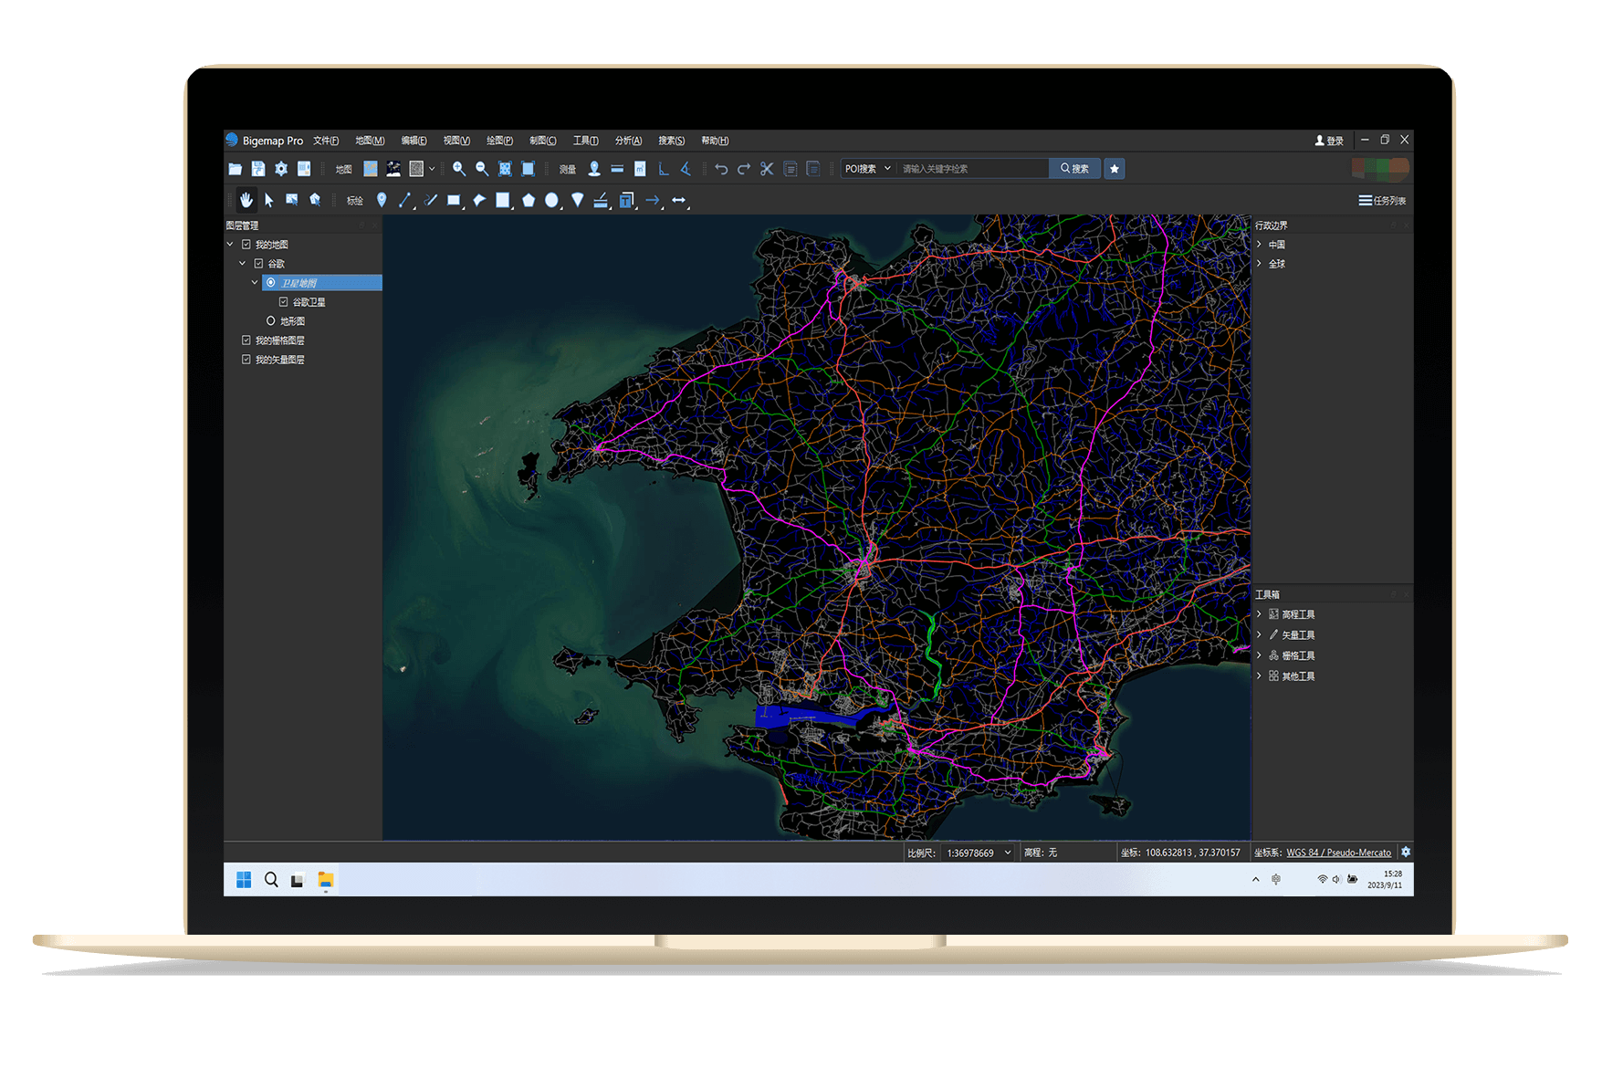Open the 分析(A) menu
This screenshot has width=1602, height=1068.
(629, 141)
